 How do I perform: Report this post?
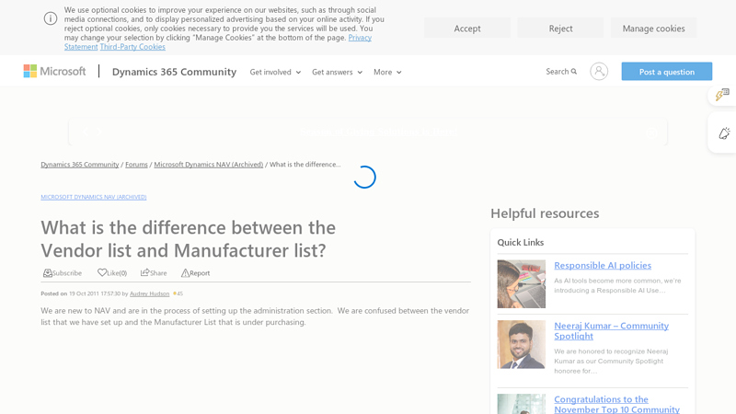[195, 272]
